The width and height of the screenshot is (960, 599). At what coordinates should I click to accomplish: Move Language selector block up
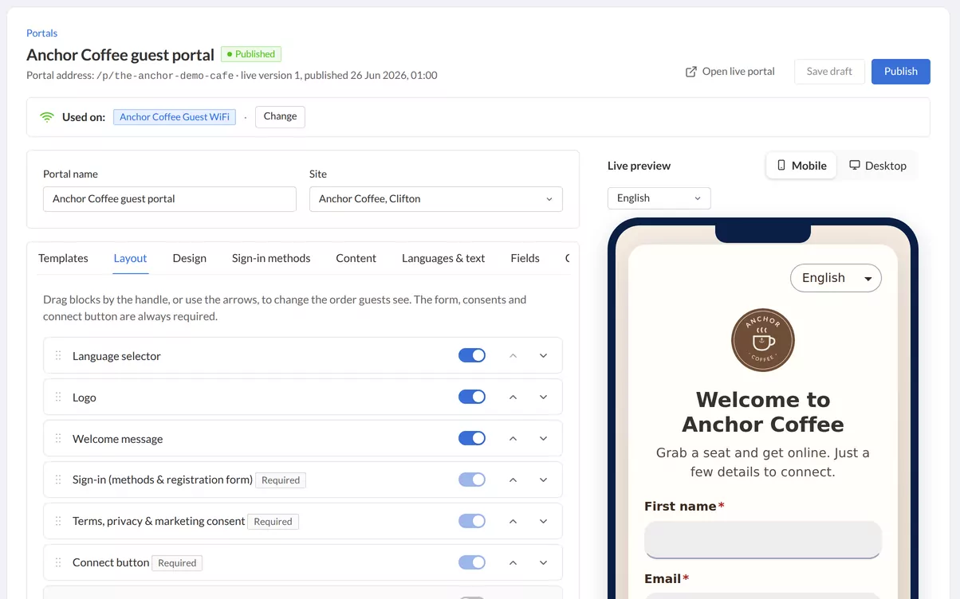513,355
